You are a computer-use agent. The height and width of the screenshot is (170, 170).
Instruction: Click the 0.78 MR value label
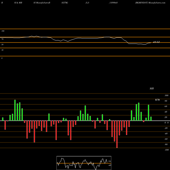(157, 100)
